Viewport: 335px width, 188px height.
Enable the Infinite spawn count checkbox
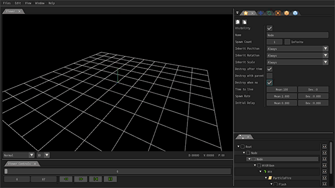tap(287, 42)
